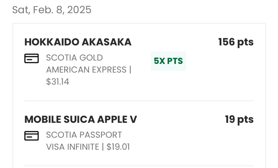278x168 pixels.
Task: Click the VISA INFINITE text
Action: tap(72, 147)
